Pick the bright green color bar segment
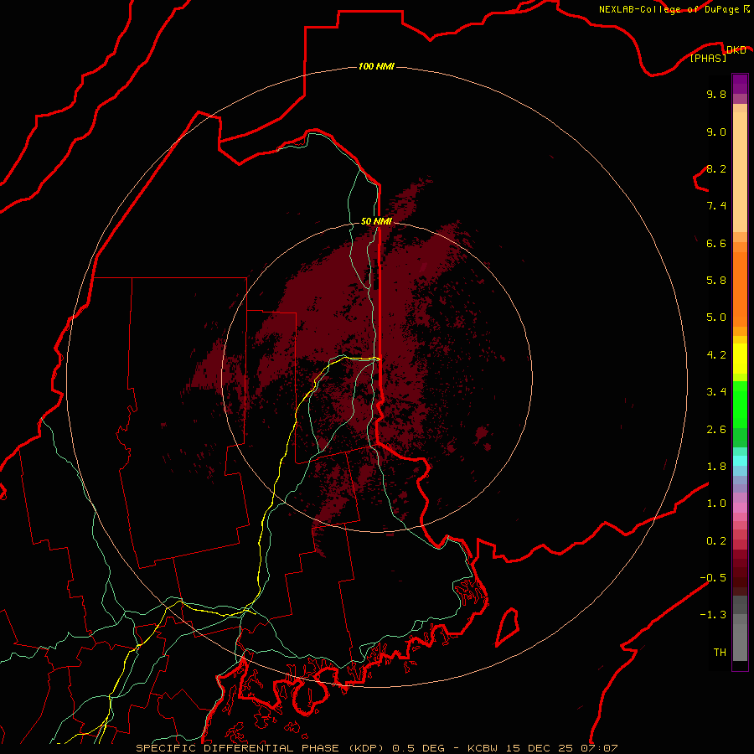Screen dimensions: 754x754 point(740,405)
